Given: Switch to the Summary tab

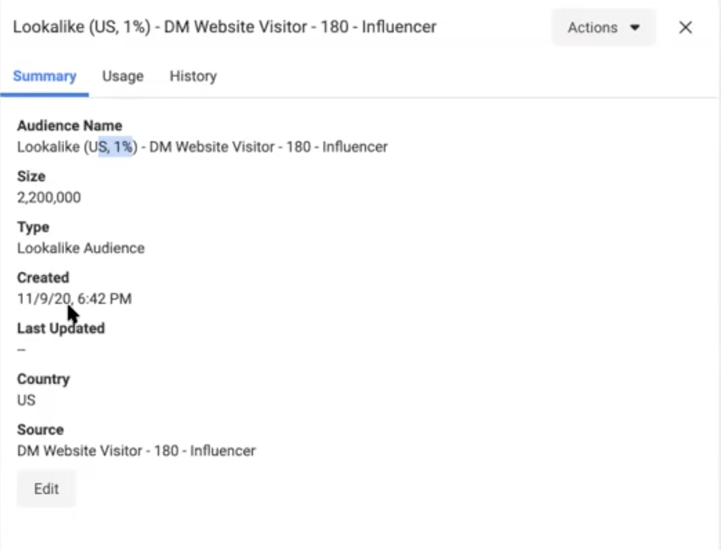Looking at the screenshot, I should [44, 76].
